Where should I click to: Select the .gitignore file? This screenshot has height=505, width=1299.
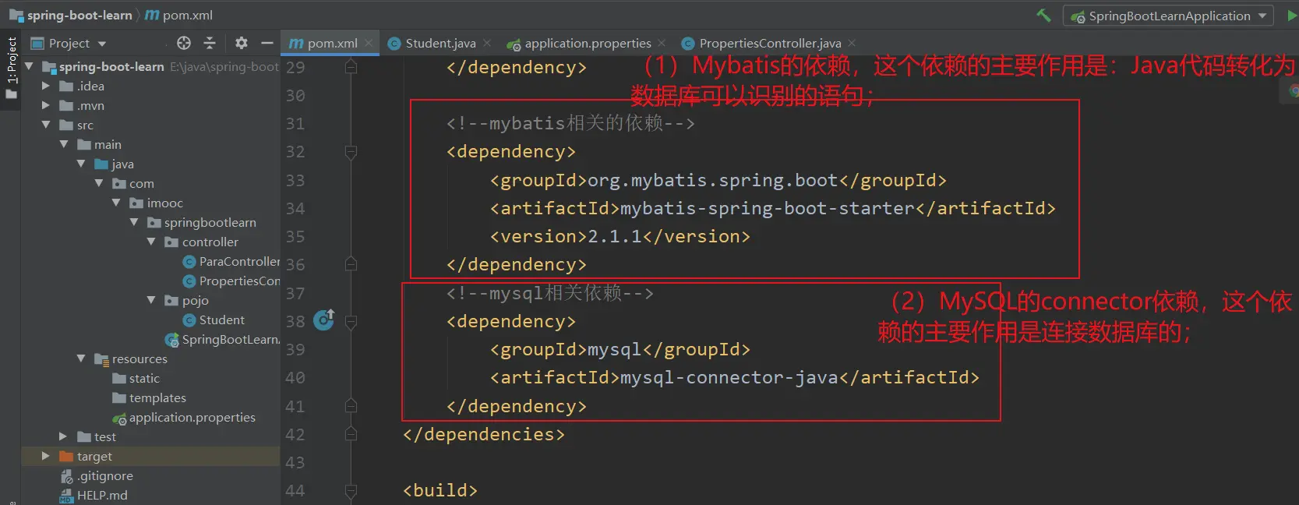(97, 475)
